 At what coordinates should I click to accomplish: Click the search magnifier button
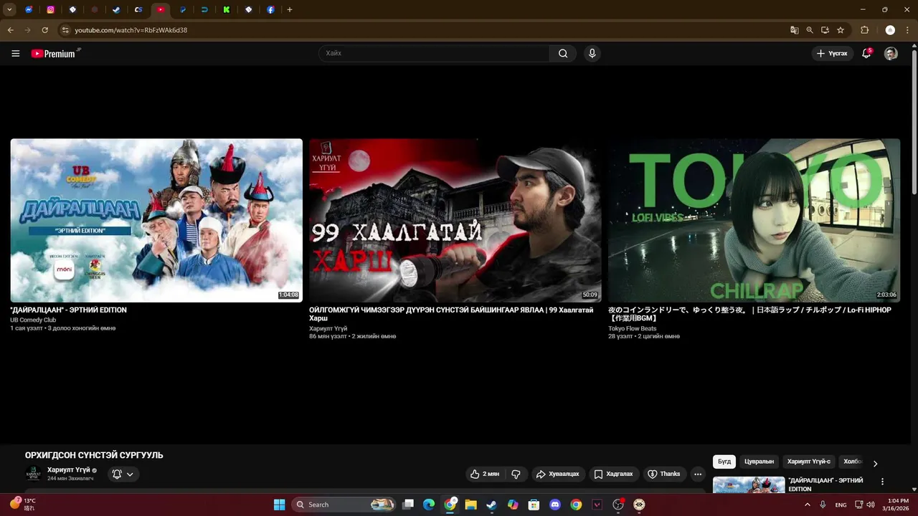tap(563, 53)
